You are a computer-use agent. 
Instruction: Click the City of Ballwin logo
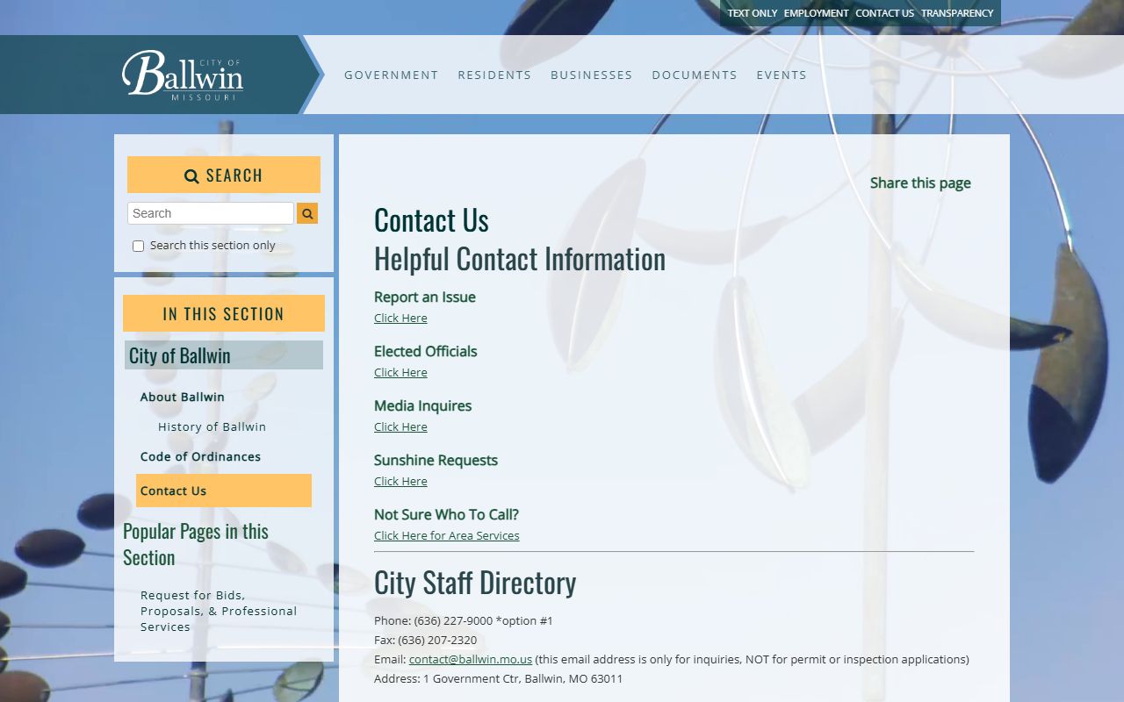pyautogui.click(x=183, y=75)
